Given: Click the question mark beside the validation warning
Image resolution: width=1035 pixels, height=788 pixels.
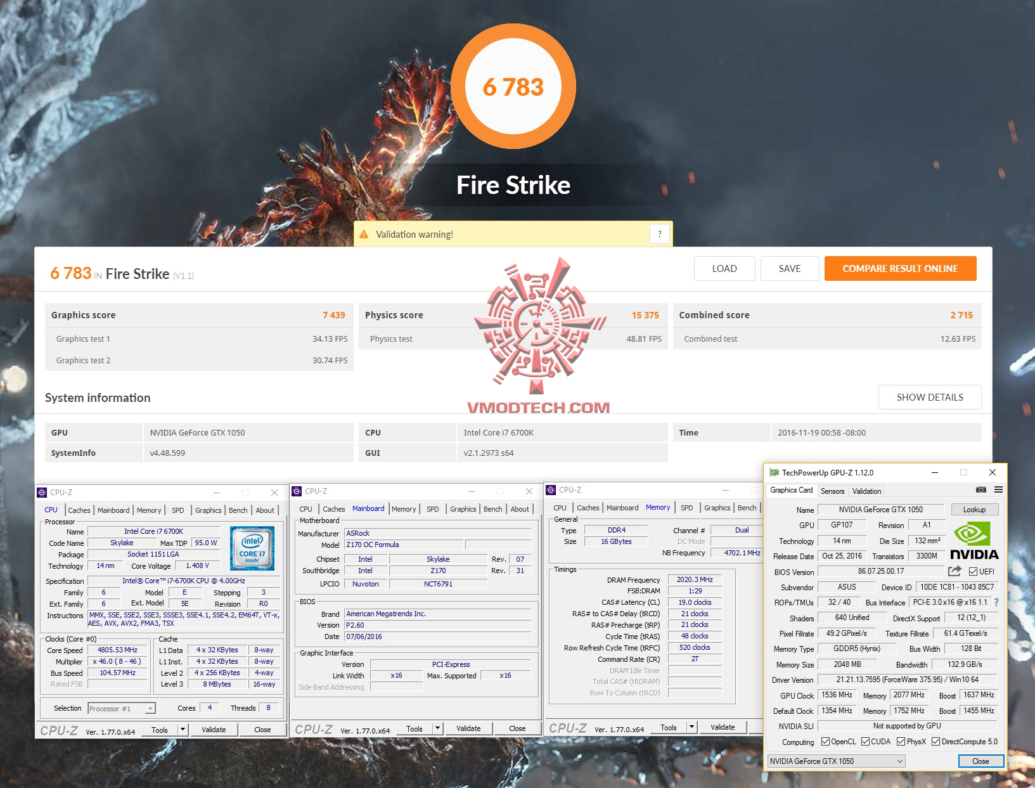Looking at the screenshot, I should click(x=659, y=233).
